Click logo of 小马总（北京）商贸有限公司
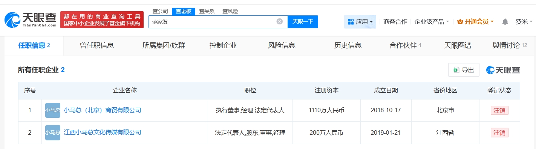Screen dimensions: 536x149 [x=53, y=110]
